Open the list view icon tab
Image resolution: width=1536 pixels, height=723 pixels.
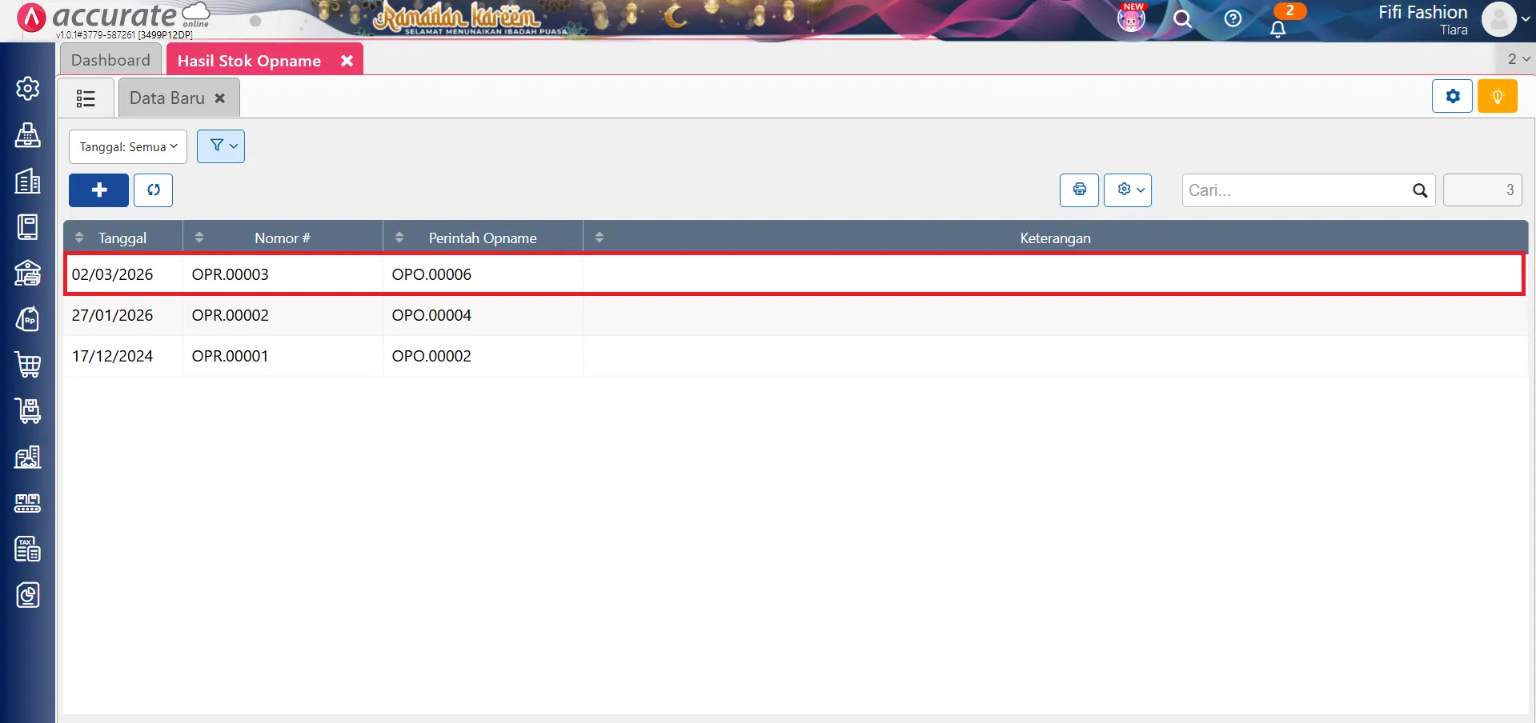(x=86, y=98)
